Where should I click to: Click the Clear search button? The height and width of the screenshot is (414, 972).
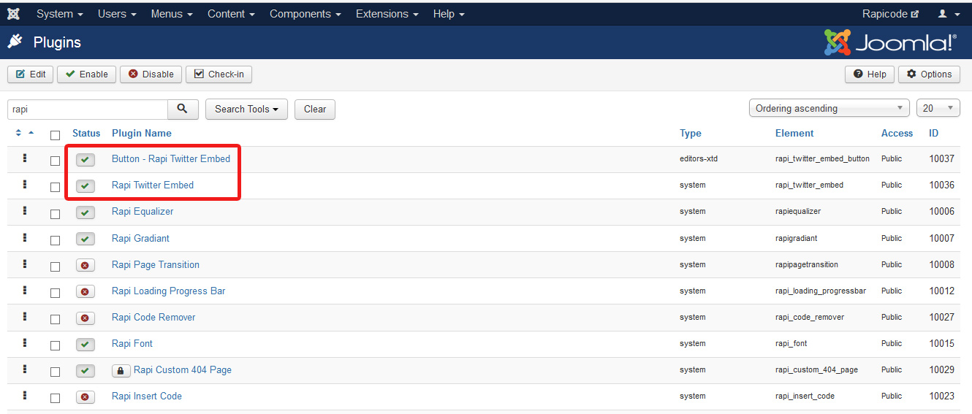tap(315, 109)
